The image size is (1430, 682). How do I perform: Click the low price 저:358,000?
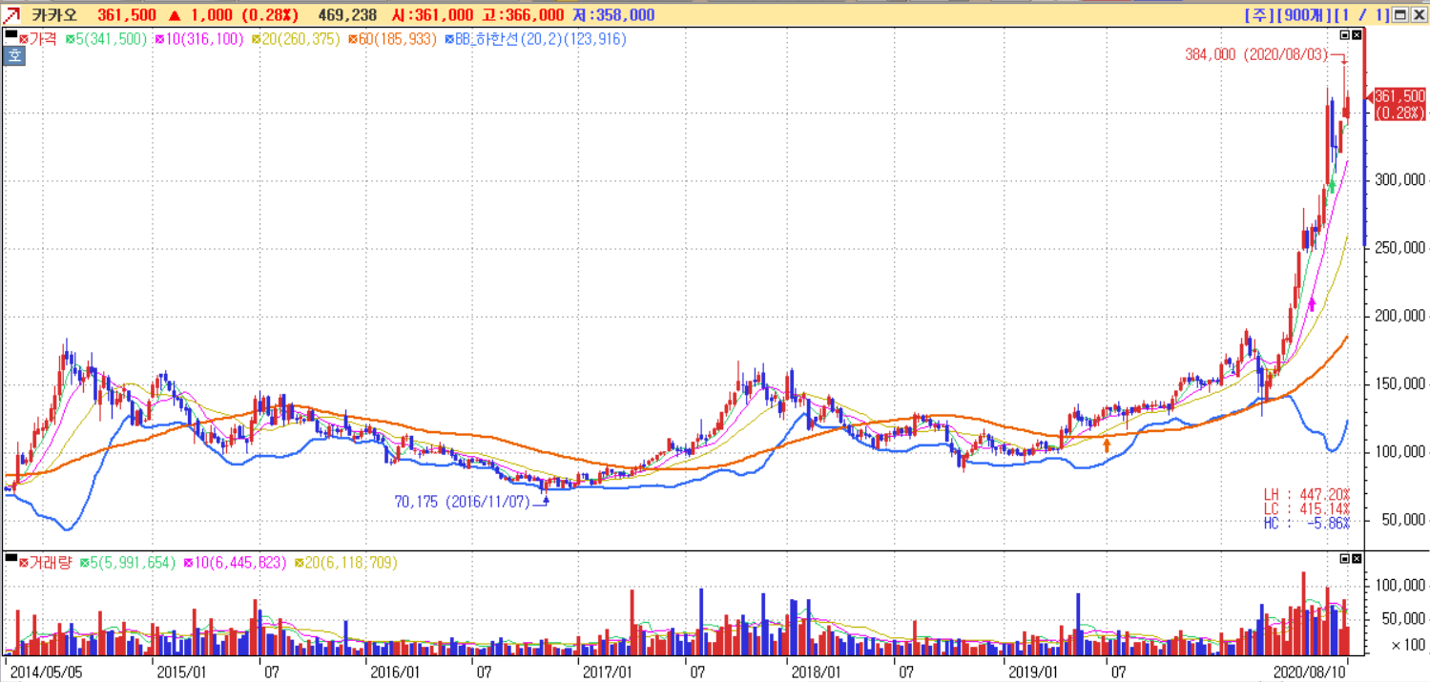[x=613, y=15]
